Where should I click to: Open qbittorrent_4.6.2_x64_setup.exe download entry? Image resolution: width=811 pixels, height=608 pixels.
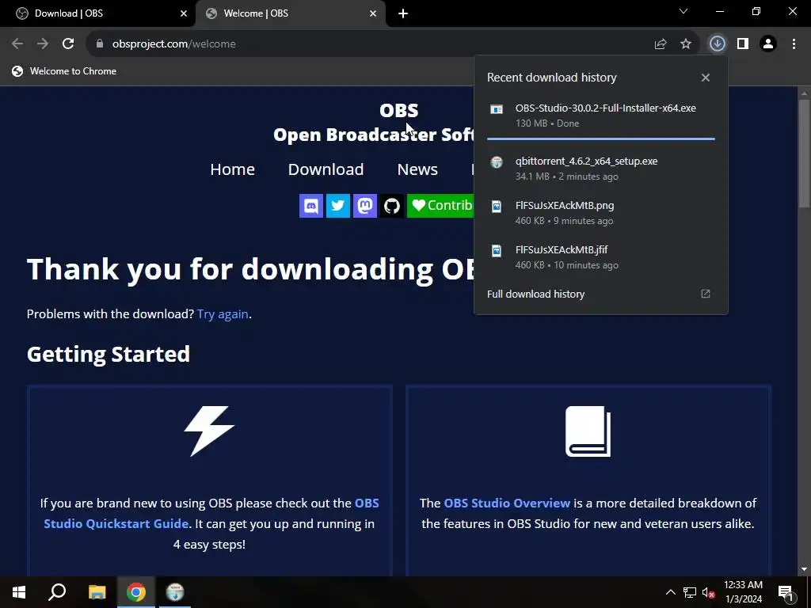(x=601, y=169)
